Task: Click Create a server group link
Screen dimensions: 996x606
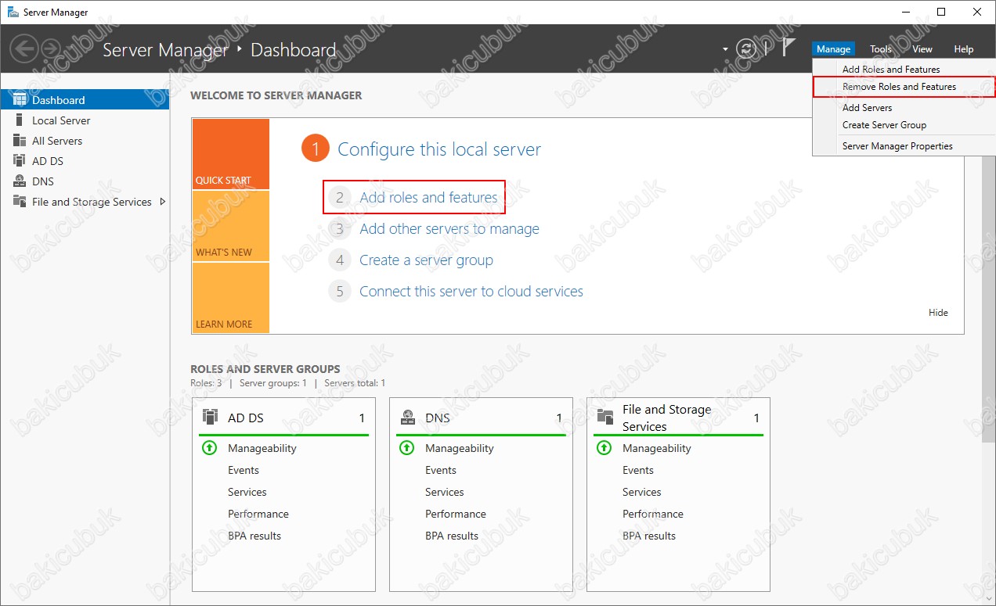Action: pyautogui.click(x=426, y=260)
